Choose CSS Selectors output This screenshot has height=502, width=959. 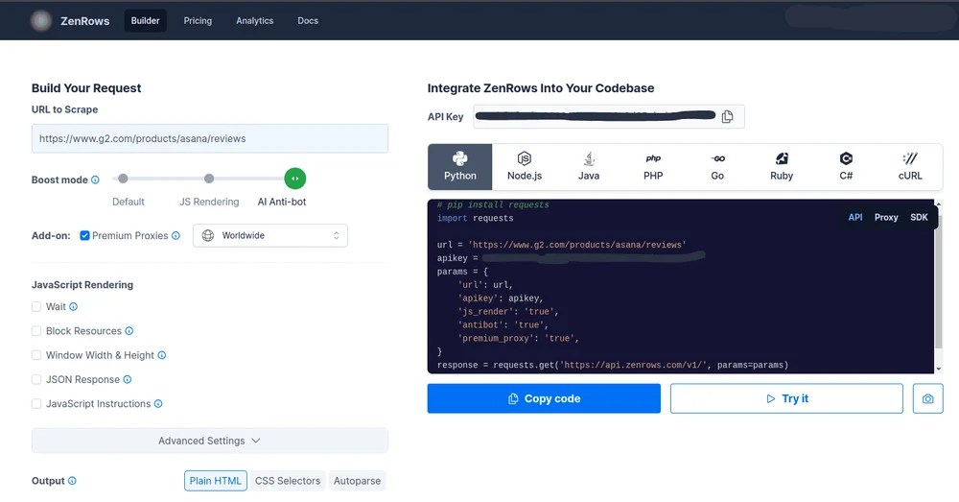tap(288, 481)
